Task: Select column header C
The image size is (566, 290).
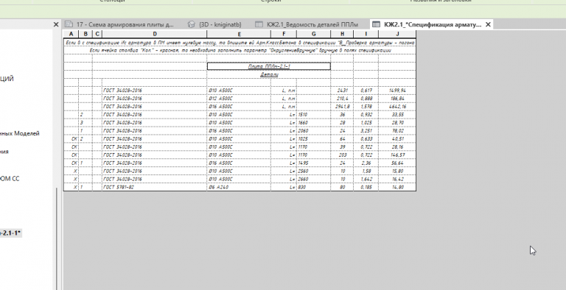Action: pos(97,35)
